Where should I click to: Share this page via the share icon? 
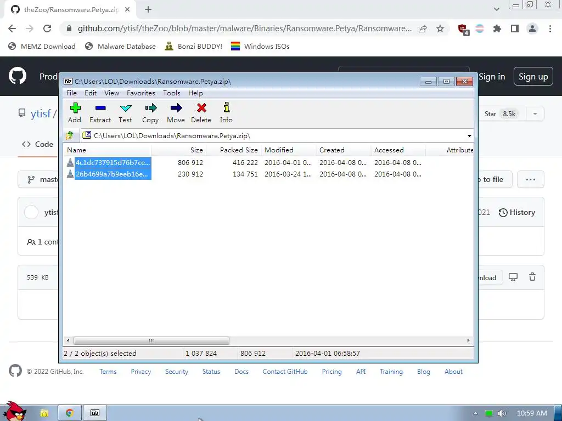point(423,29)
